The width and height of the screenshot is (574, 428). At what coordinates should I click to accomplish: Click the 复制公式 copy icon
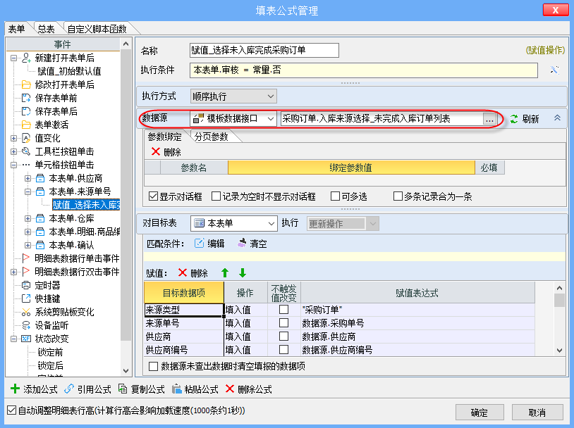(123, 389)
